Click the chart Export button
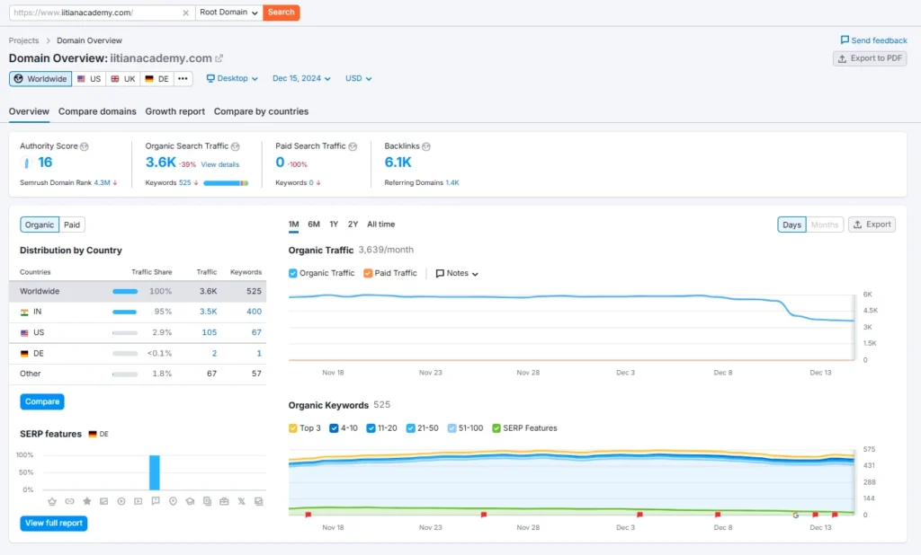The image size is (921, 555). coord(872,225)
